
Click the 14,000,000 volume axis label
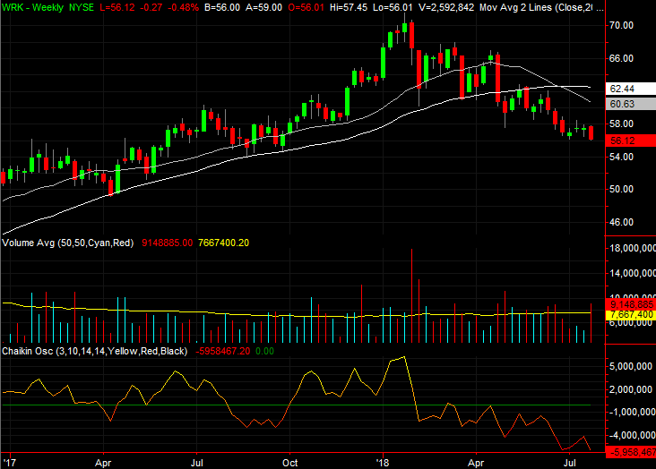point(633,273)
